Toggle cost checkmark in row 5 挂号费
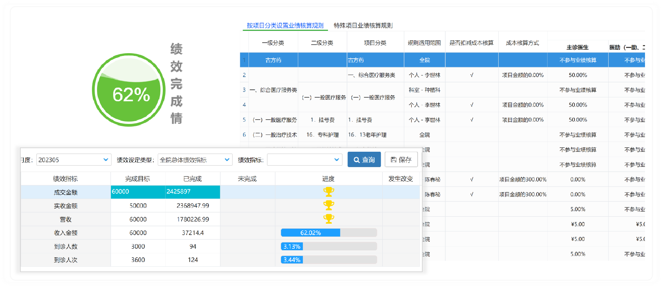This screenshot has height=287, width=663. pyautogui.click(x=472, y=120)
